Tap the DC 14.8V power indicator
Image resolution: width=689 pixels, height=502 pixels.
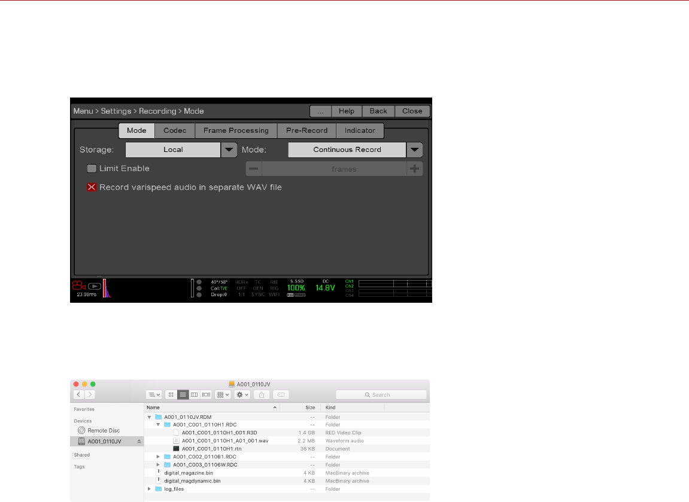click(x=325, y=286)
